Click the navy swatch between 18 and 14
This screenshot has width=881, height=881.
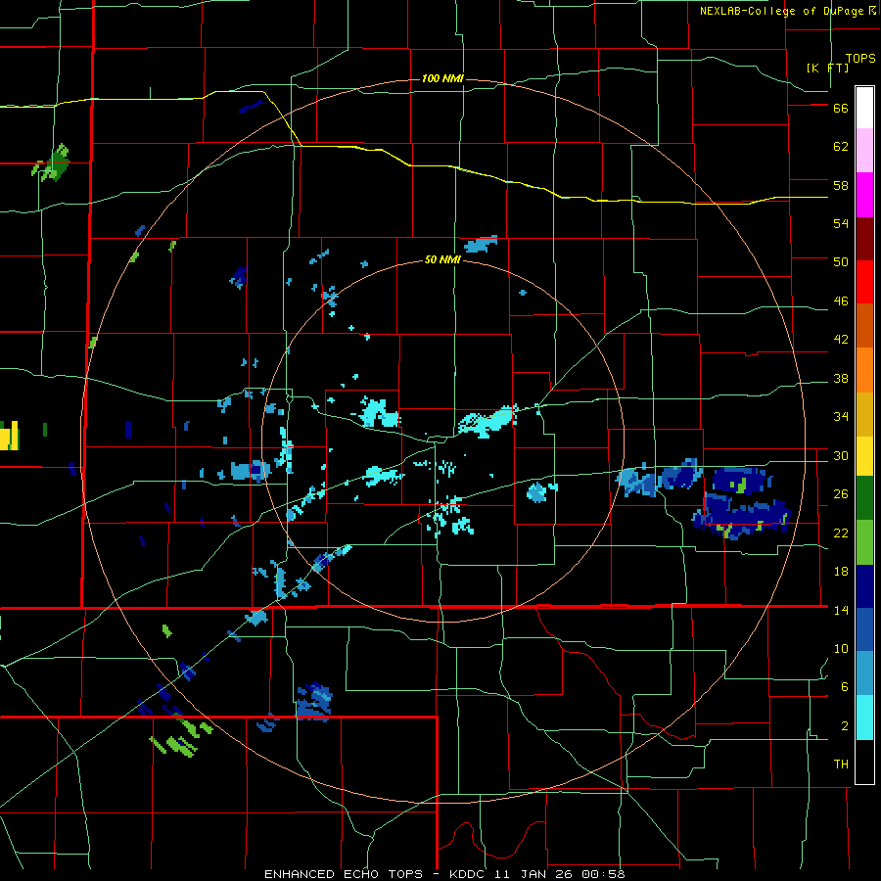pos(864,586)
